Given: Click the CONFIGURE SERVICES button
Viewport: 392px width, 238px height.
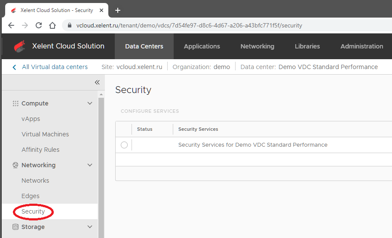Looking at the screenshot, I should click(x=150, y=111).
